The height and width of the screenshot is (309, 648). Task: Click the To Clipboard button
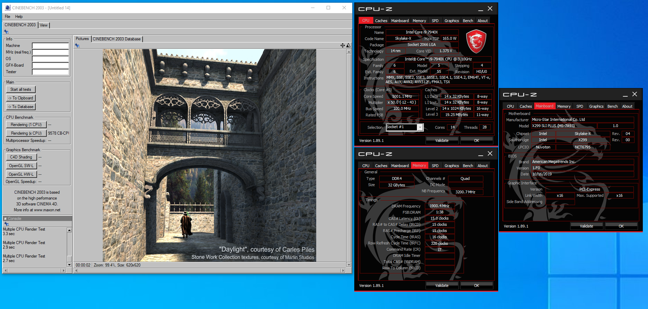[x=21, y=98]
